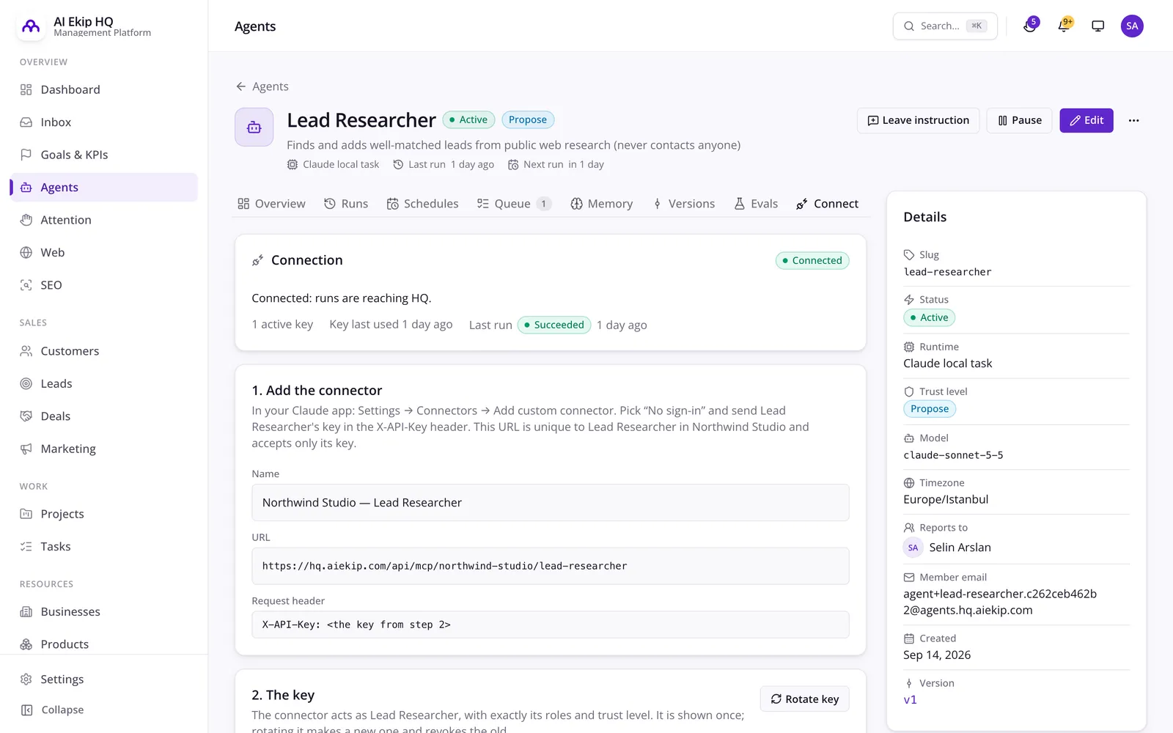The width and height of the screenshot is (1173, 733).
Task: Open version v1 link in Details
Action: [910, 700]
